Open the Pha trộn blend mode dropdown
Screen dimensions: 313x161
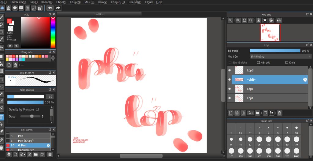pyautogui.click(x=281, y=57)
